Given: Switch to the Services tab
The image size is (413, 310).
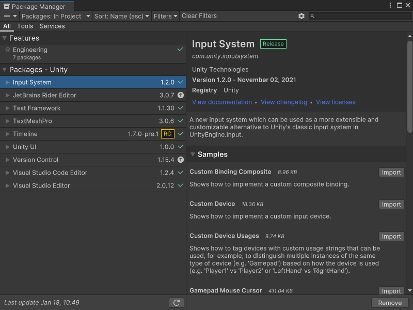Looking at the screenshot, I should pos(52,26).
